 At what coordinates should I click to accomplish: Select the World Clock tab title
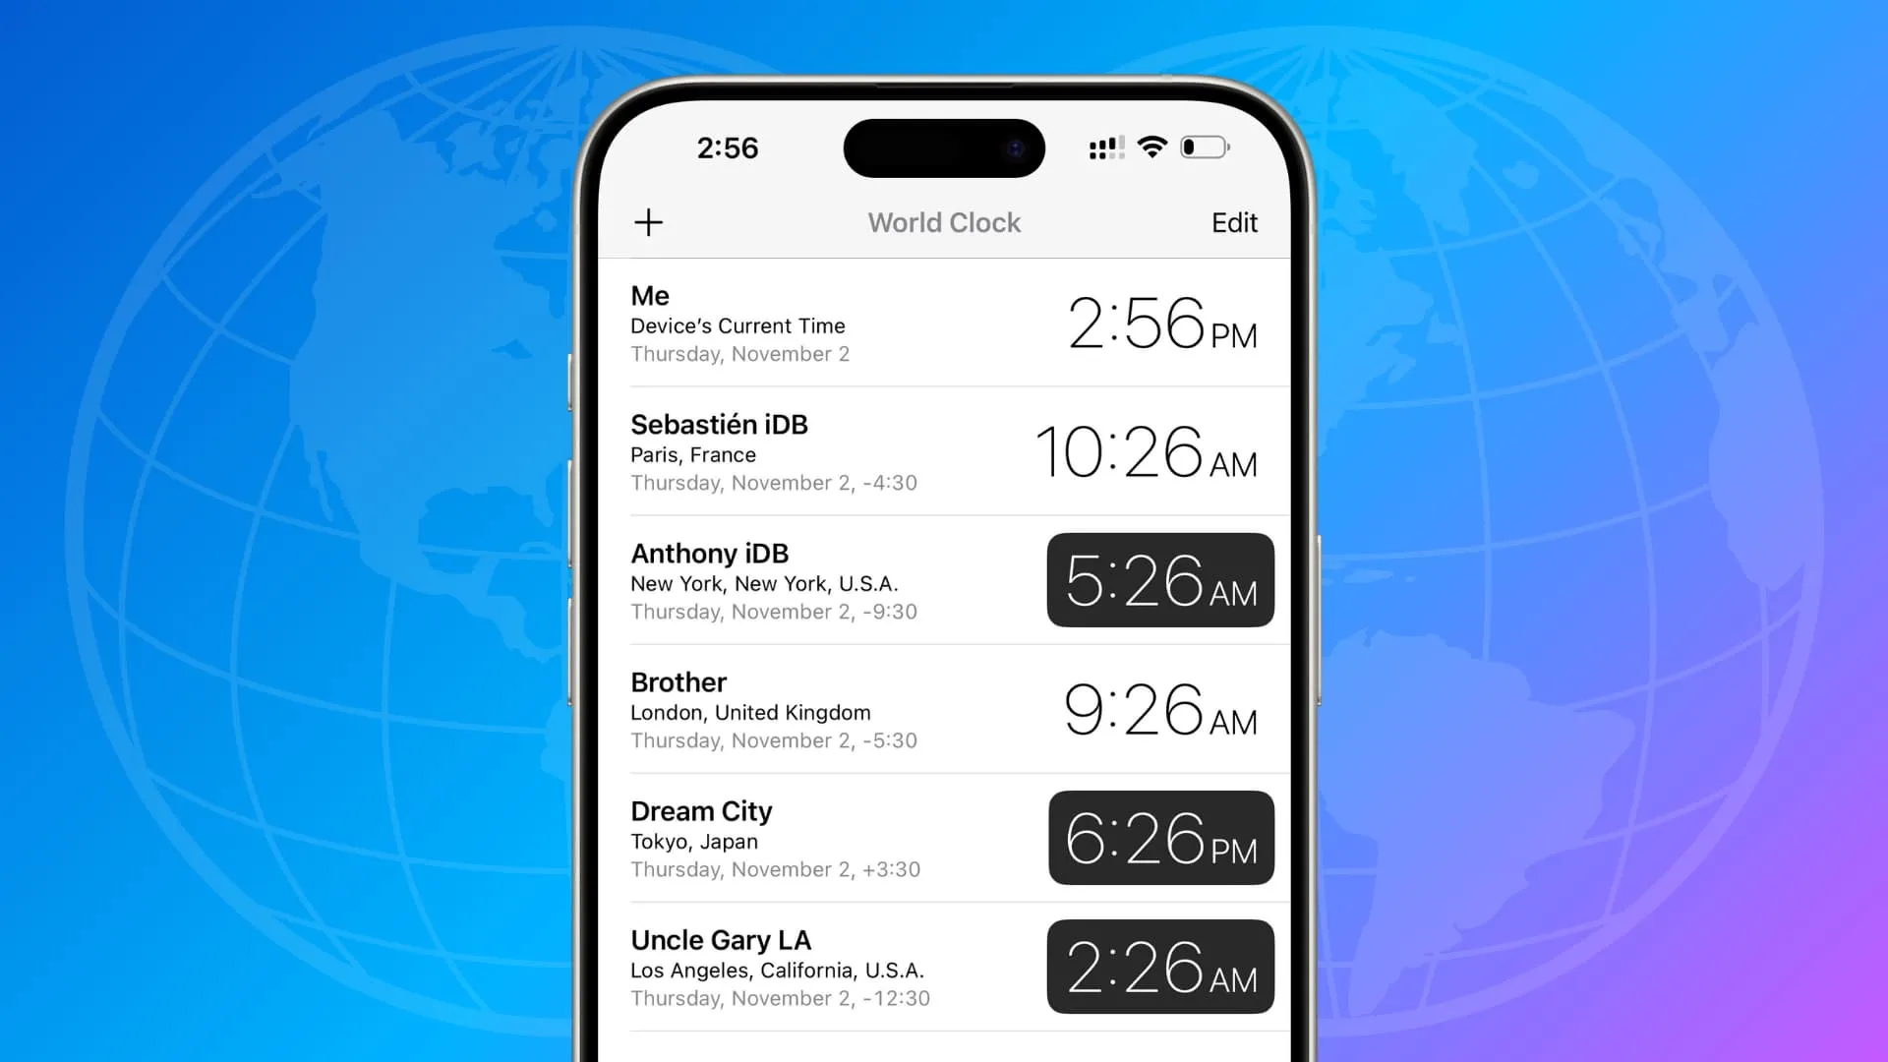pyautogui.click(x=944, y=221)
